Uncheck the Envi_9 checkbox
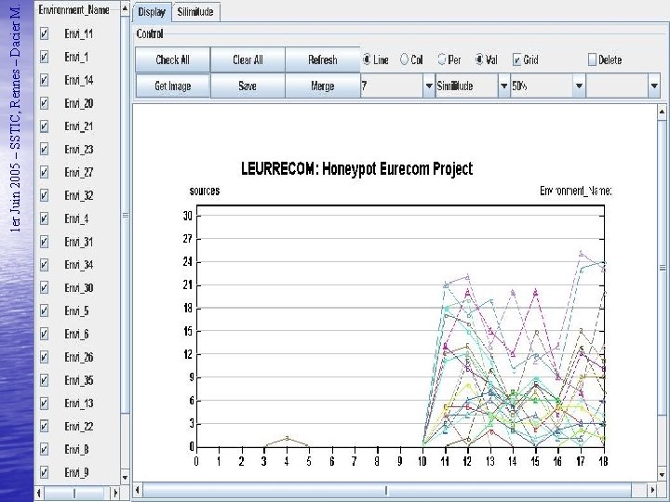 (x=44, y=472)
